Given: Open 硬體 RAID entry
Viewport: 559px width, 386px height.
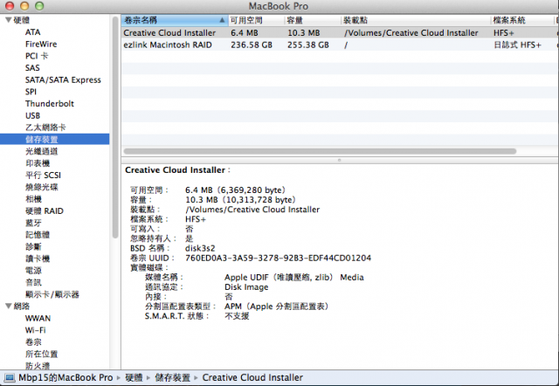Looking at the screenshot, I should (x=45, y=210).
